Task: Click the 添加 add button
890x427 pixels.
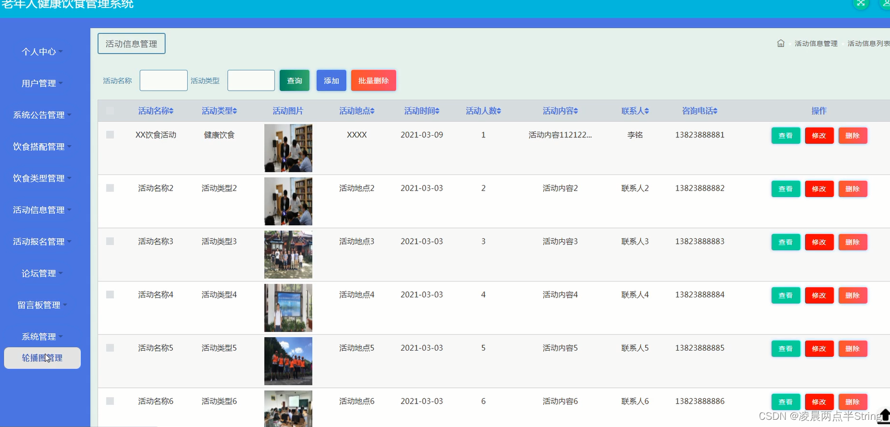Action: [331, 80]
